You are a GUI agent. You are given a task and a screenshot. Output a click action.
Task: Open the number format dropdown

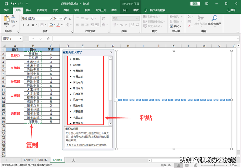pyautogui.click(x=137, y=18)
